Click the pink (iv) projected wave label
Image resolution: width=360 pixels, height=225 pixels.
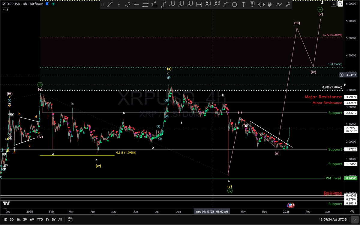(x=313, y=72)
